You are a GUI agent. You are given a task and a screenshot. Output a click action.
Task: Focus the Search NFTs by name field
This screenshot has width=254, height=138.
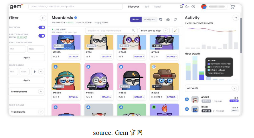[111, 31]
